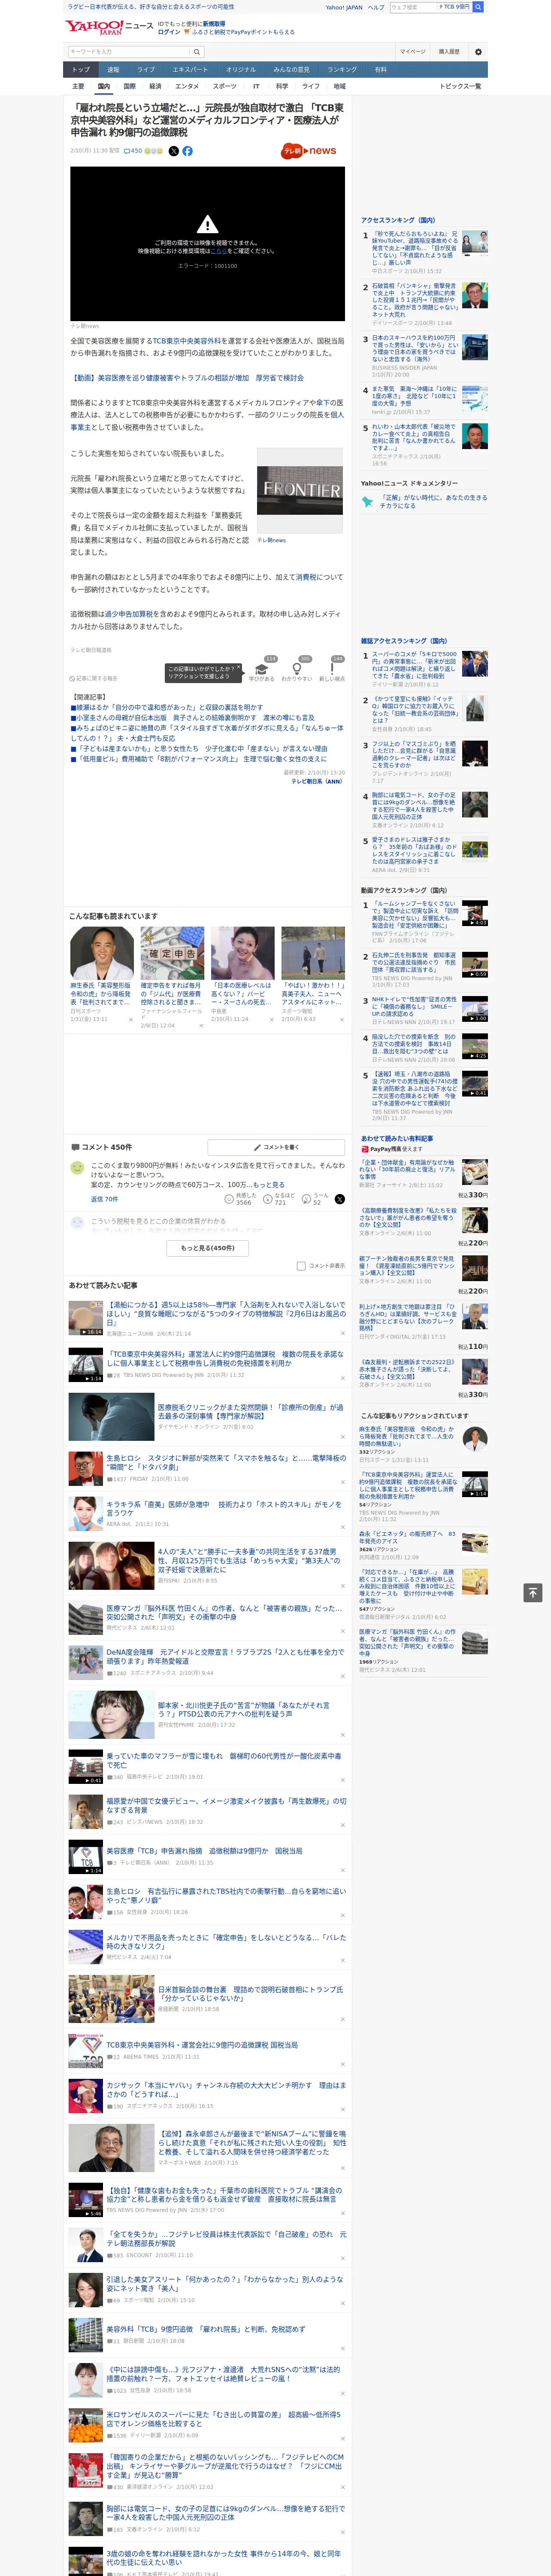
Task: Select the エンタメ category
Action: pos(187,86)
